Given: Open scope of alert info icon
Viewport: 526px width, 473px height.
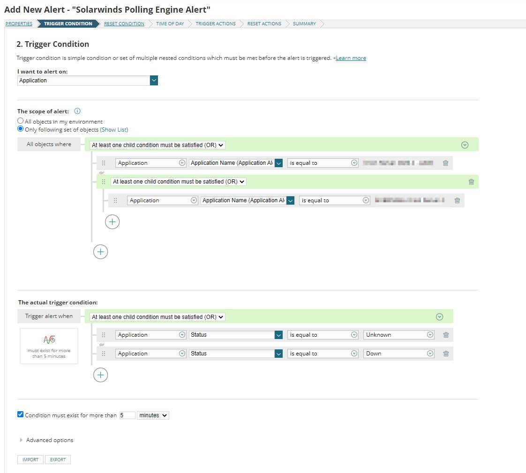Looking at the screenshot, I should tap(77, 111).
